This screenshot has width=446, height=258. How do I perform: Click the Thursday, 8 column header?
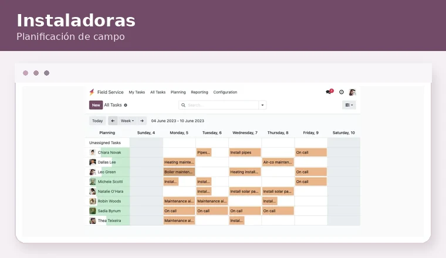click(x=278, y=133)
